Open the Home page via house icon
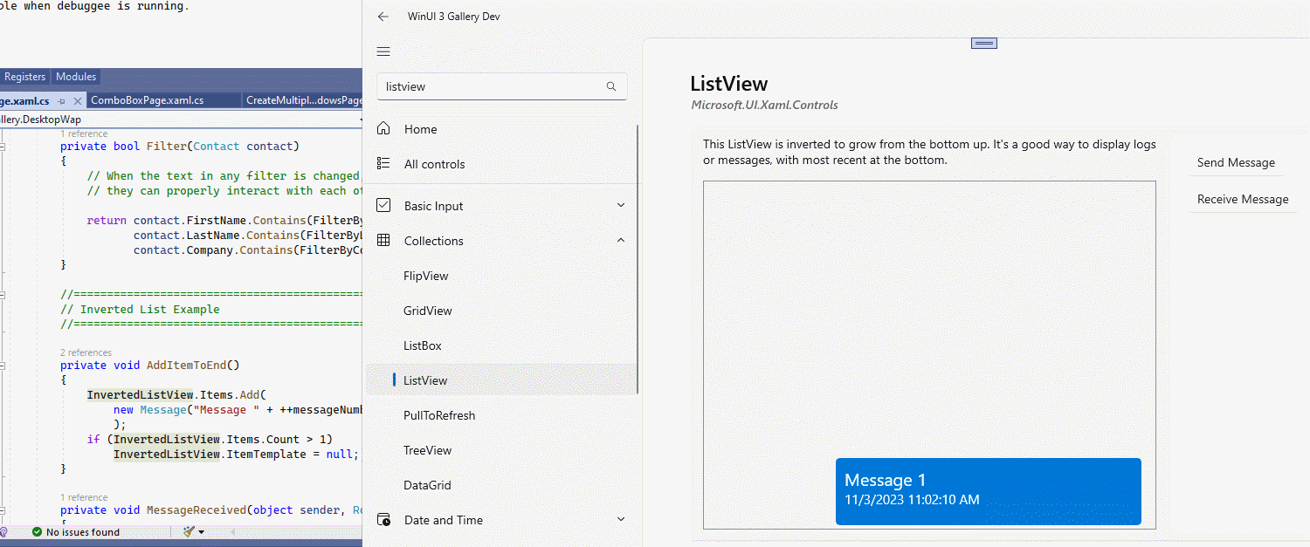The image size is (1310, 547). 383,129
